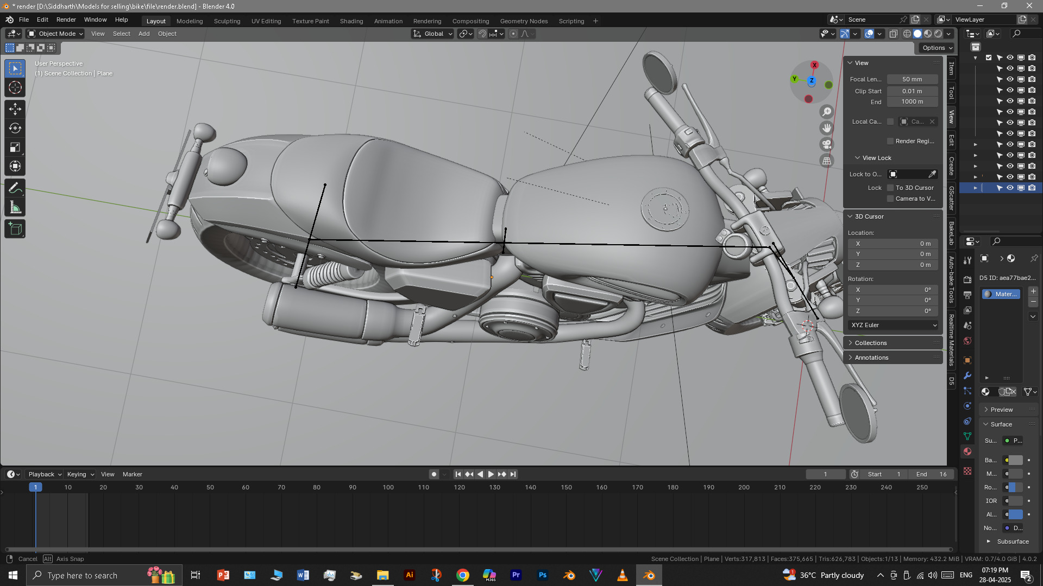This screenshot has height=586, width=1043.
Task: Switch to the Geometry Nodes workspace
Action: [524, 21]
